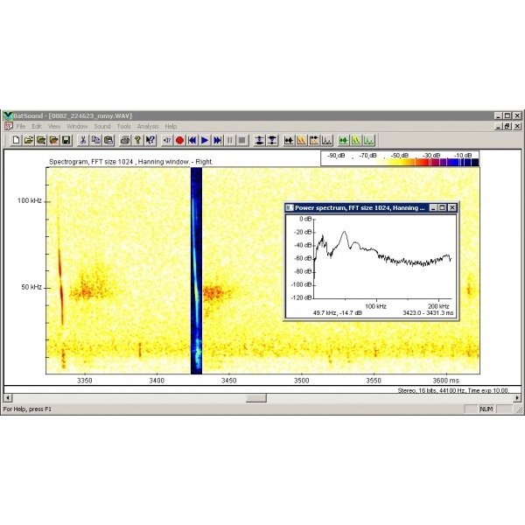The image size is (525, 525).
Task: Save the file with the floppy disk icon
Action: pos(66,140)
